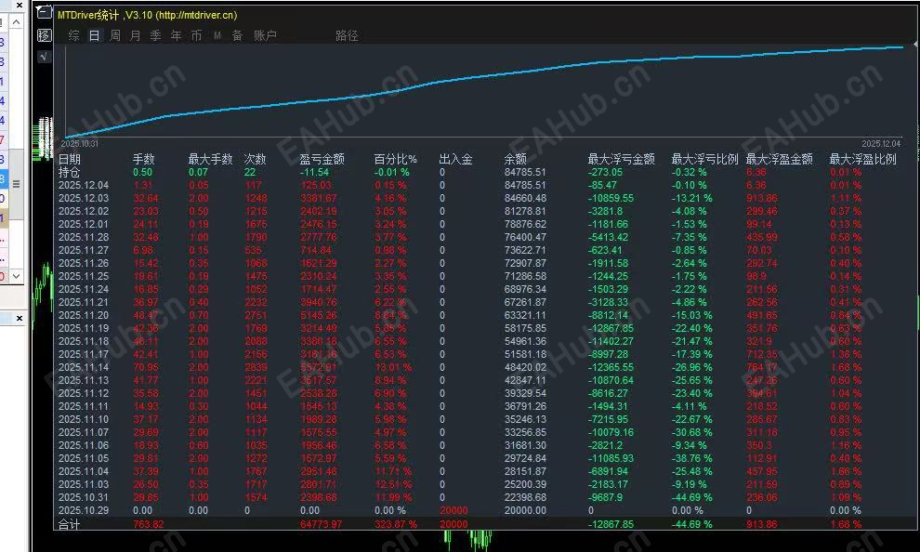920x552 pixels.
Task: Click floating loss percent -44.69 % in 2025.10.31 row
Action: [691, 497]
